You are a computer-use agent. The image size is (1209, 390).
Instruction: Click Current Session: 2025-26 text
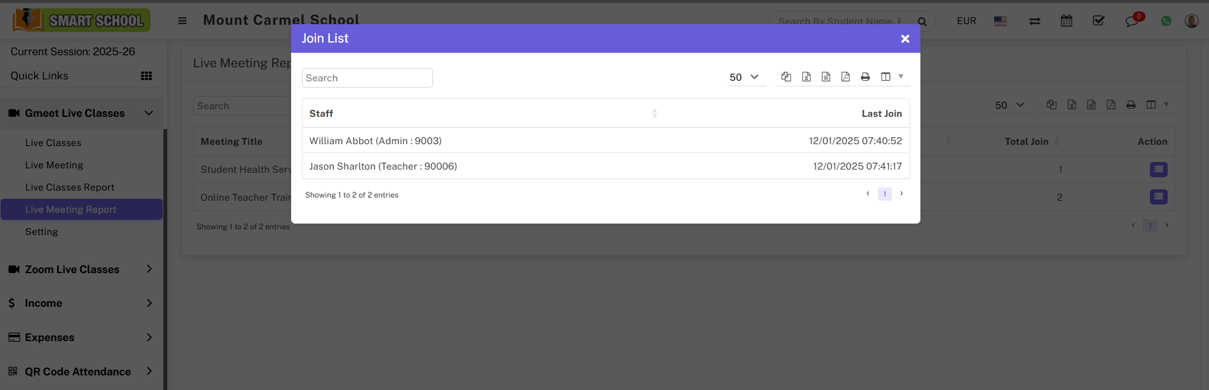point(72,51)
